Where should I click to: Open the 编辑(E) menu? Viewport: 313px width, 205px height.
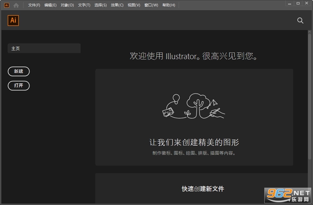50,5
